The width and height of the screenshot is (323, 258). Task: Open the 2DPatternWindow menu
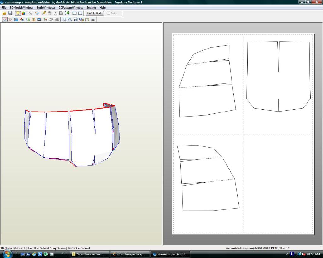tap(71, 8)
